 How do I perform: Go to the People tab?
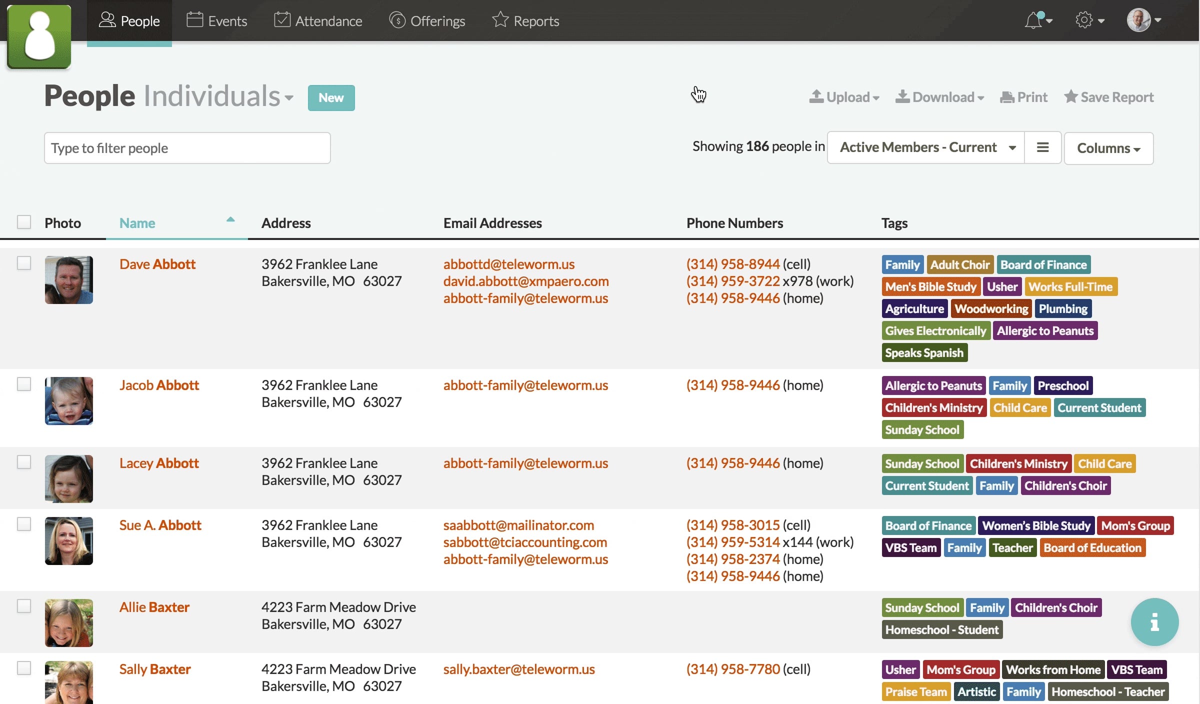click(129, 21)
